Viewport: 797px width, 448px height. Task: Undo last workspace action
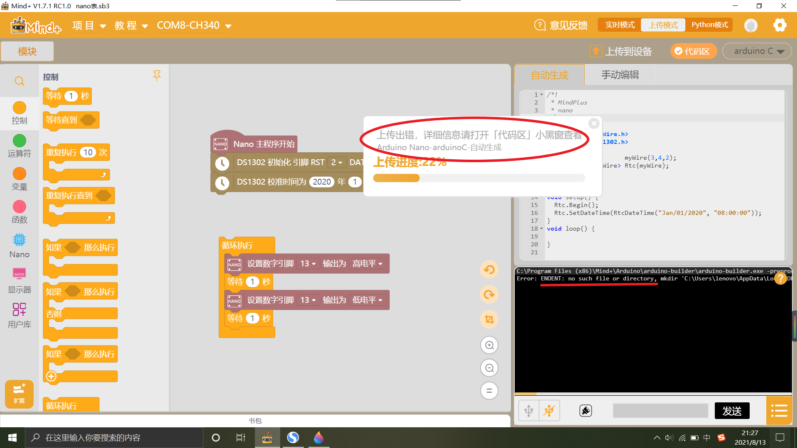[x=489, y=270]
